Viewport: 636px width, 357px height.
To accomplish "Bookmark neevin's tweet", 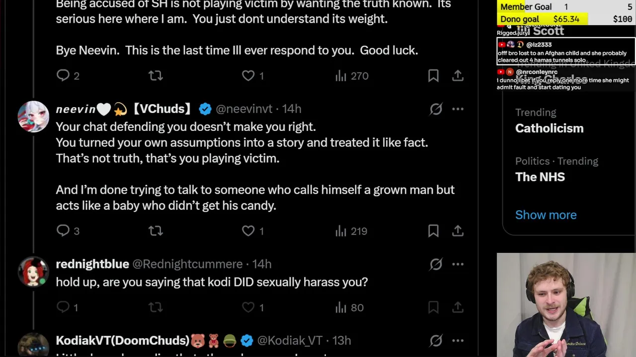I will tap(433, 231).
